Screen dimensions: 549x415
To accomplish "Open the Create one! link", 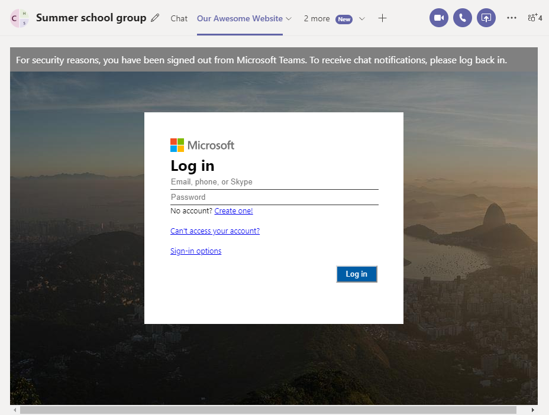I will pos(233,210).
